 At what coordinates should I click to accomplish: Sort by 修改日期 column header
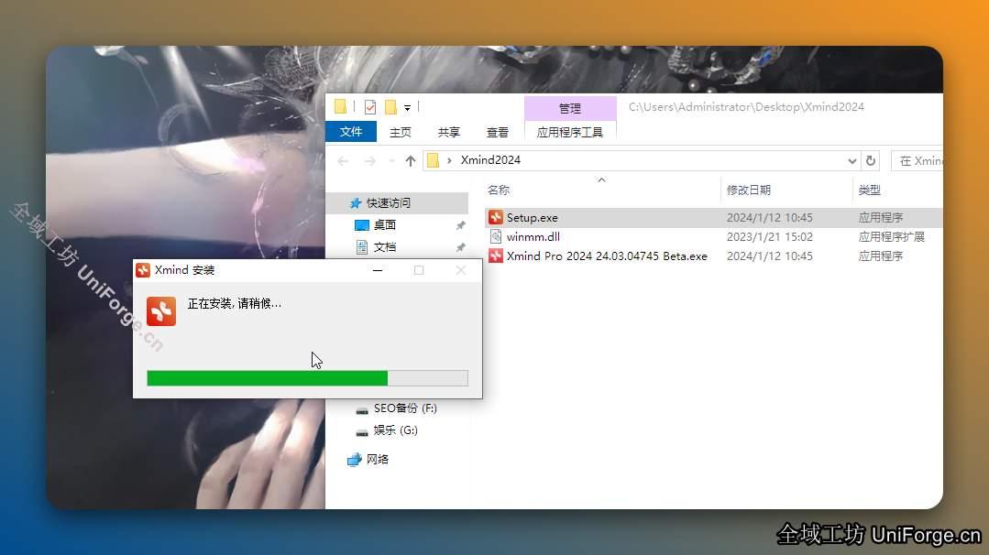click(x=749, y=190)
